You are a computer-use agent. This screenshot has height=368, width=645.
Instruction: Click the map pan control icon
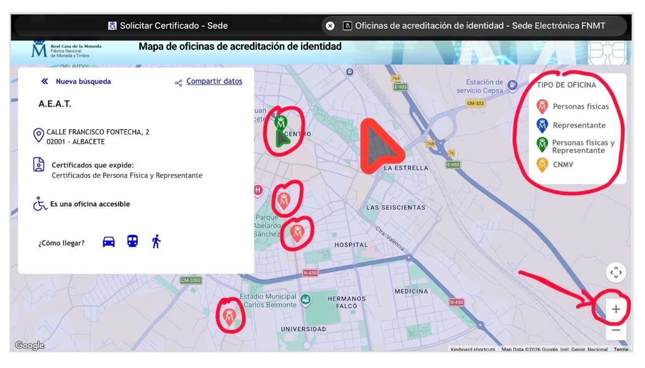[616, 272]
